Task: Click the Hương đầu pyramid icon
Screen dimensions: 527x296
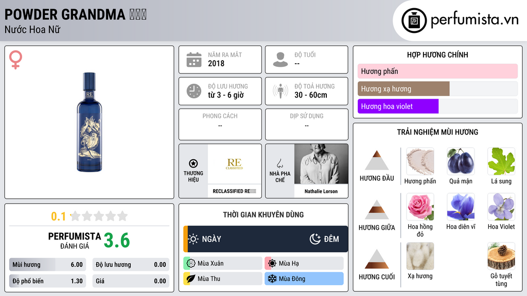Action: (377, 160)
